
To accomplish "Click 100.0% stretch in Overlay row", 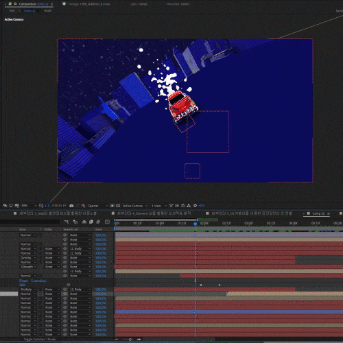I will tap(101, 258).
